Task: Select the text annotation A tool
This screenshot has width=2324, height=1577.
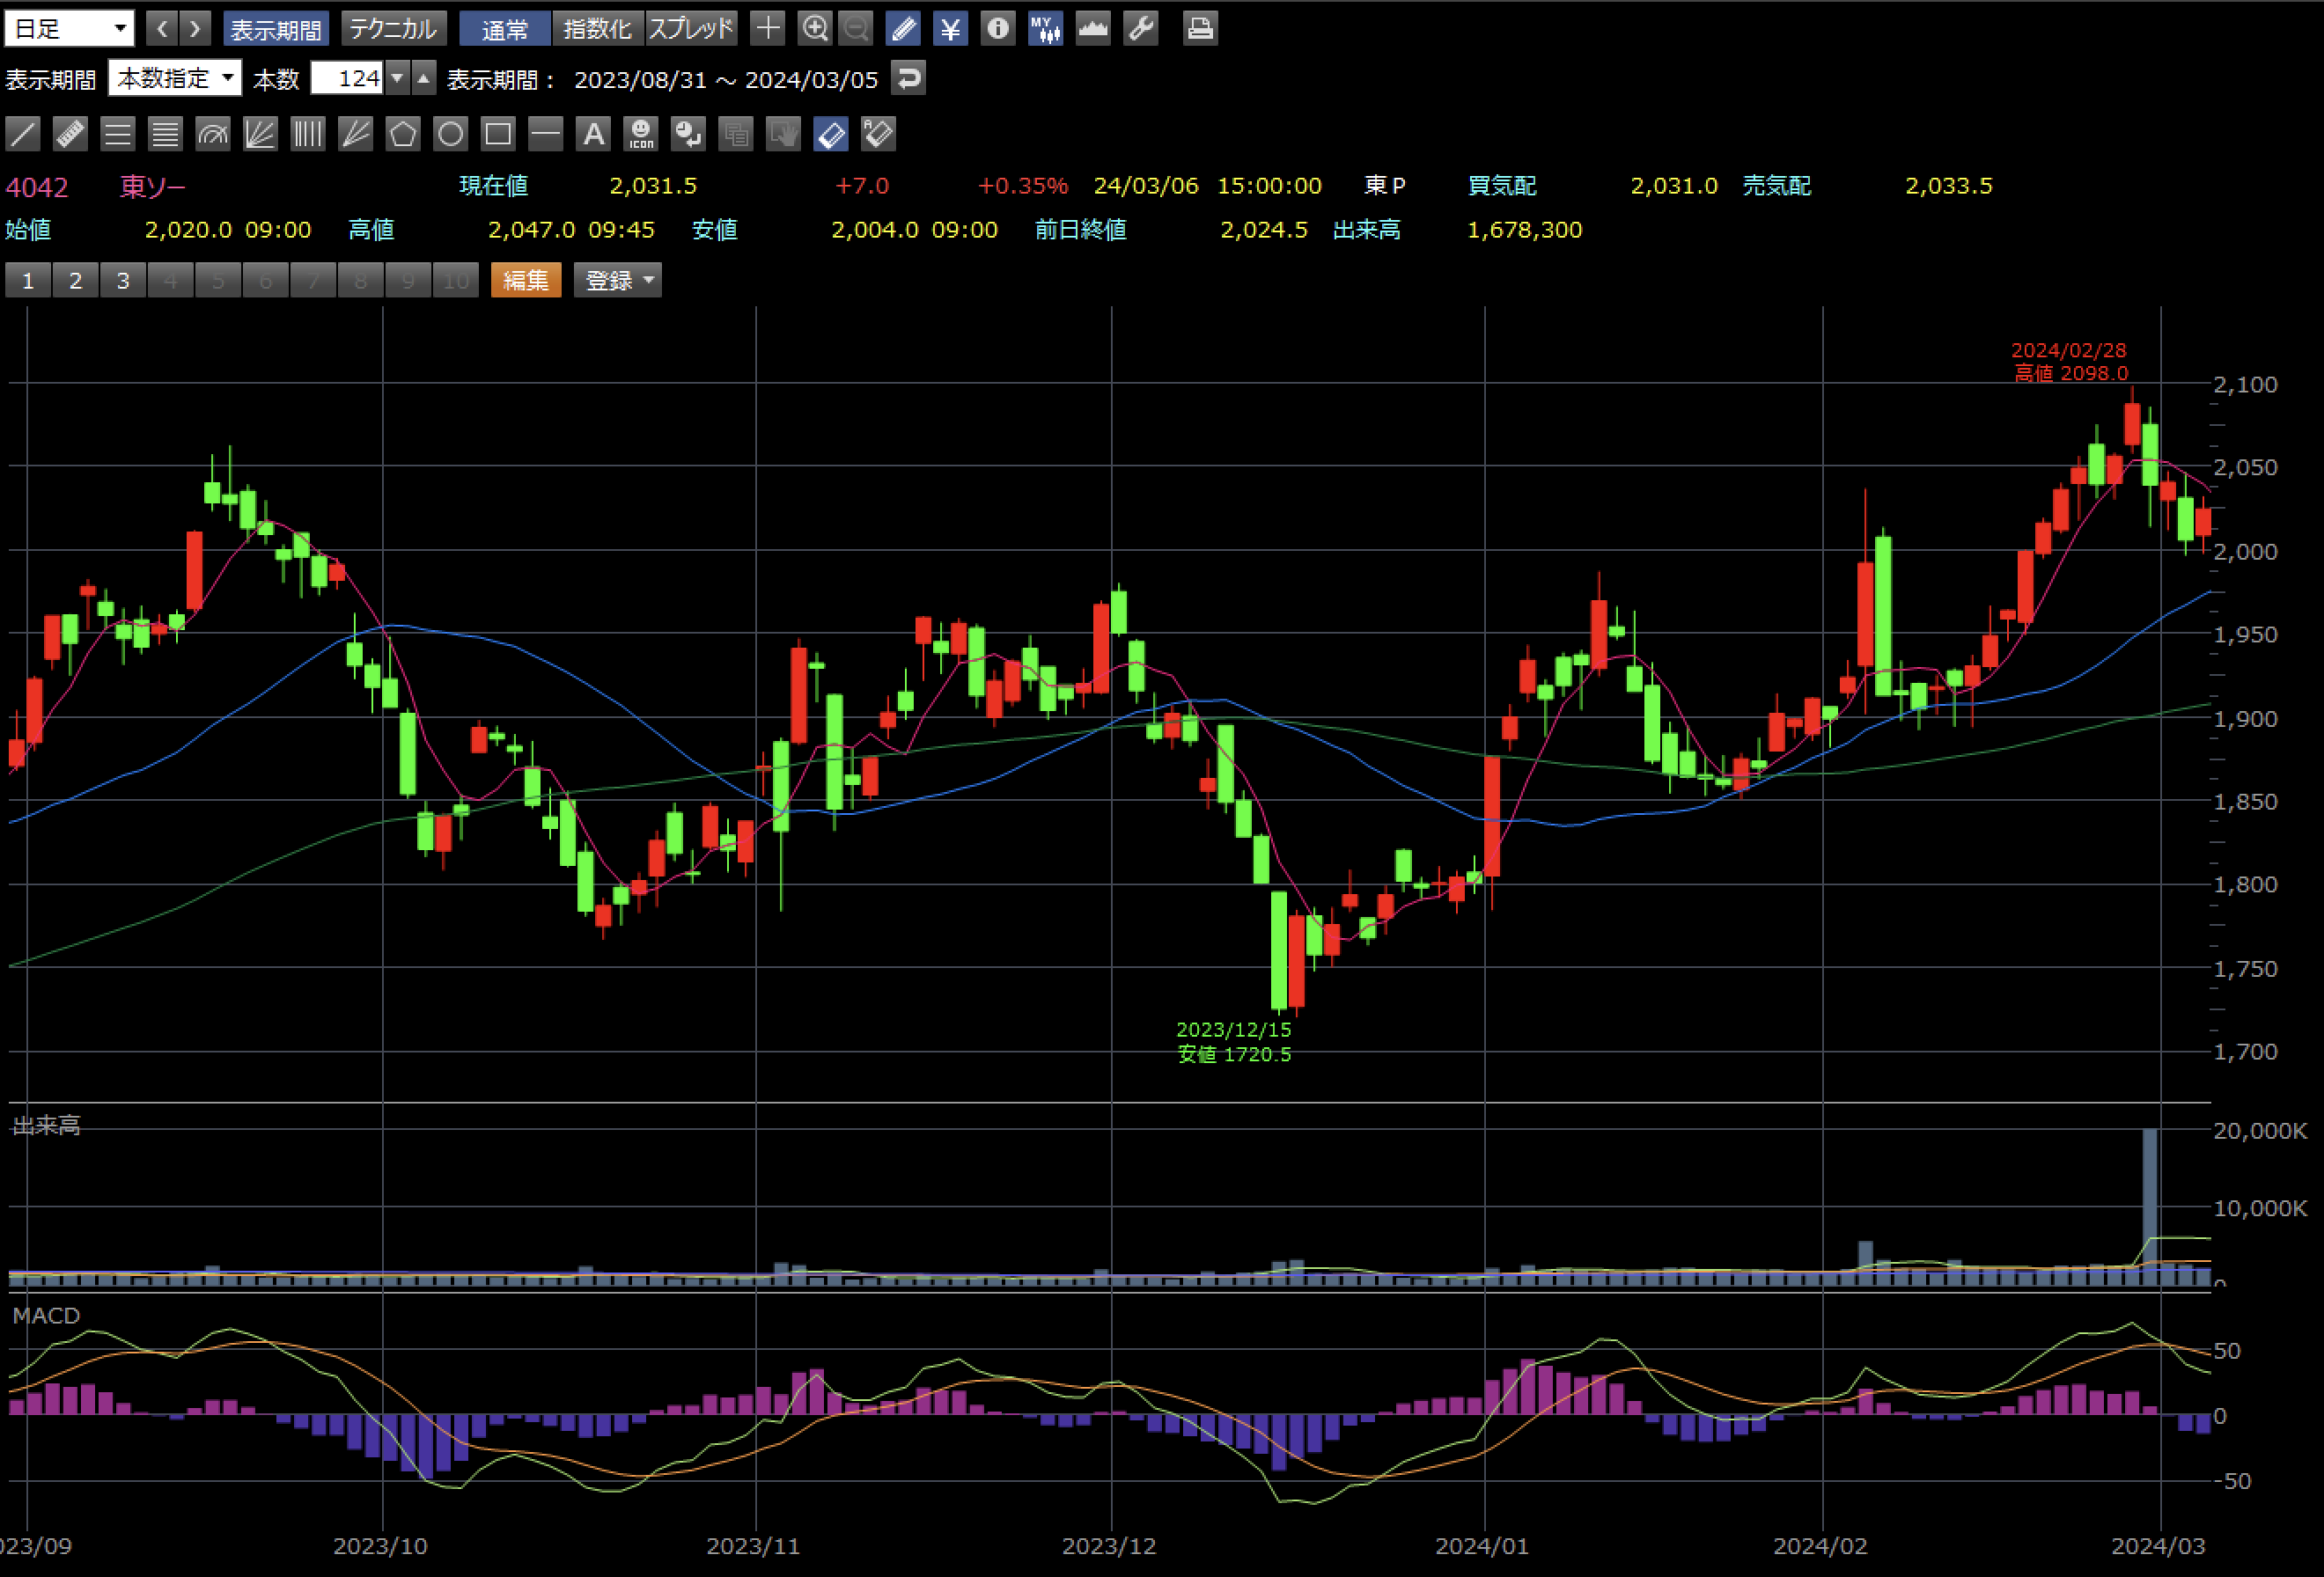Action: 593,134
